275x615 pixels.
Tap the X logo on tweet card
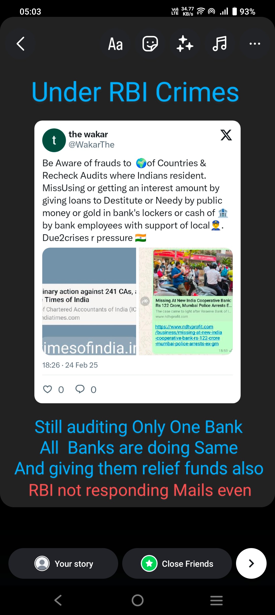[x=226, y=135]
